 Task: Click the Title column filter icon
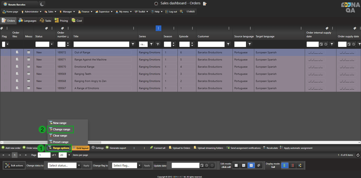click(x=133, y=44)
